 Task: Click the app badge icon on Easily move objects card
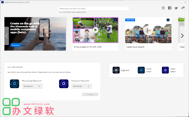[x=168, y=20]
